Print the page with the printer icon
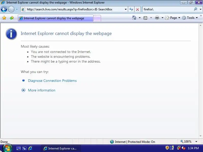Screen dimensions: 203x152 coord(157,18)
